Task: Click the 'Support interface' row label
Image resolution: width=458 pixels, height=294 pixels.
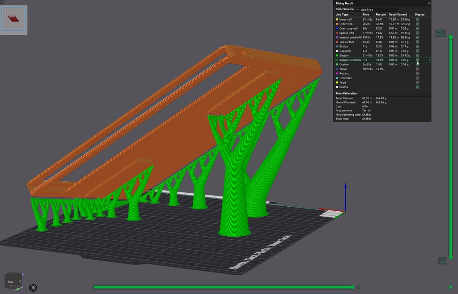Action: point(350,60)
